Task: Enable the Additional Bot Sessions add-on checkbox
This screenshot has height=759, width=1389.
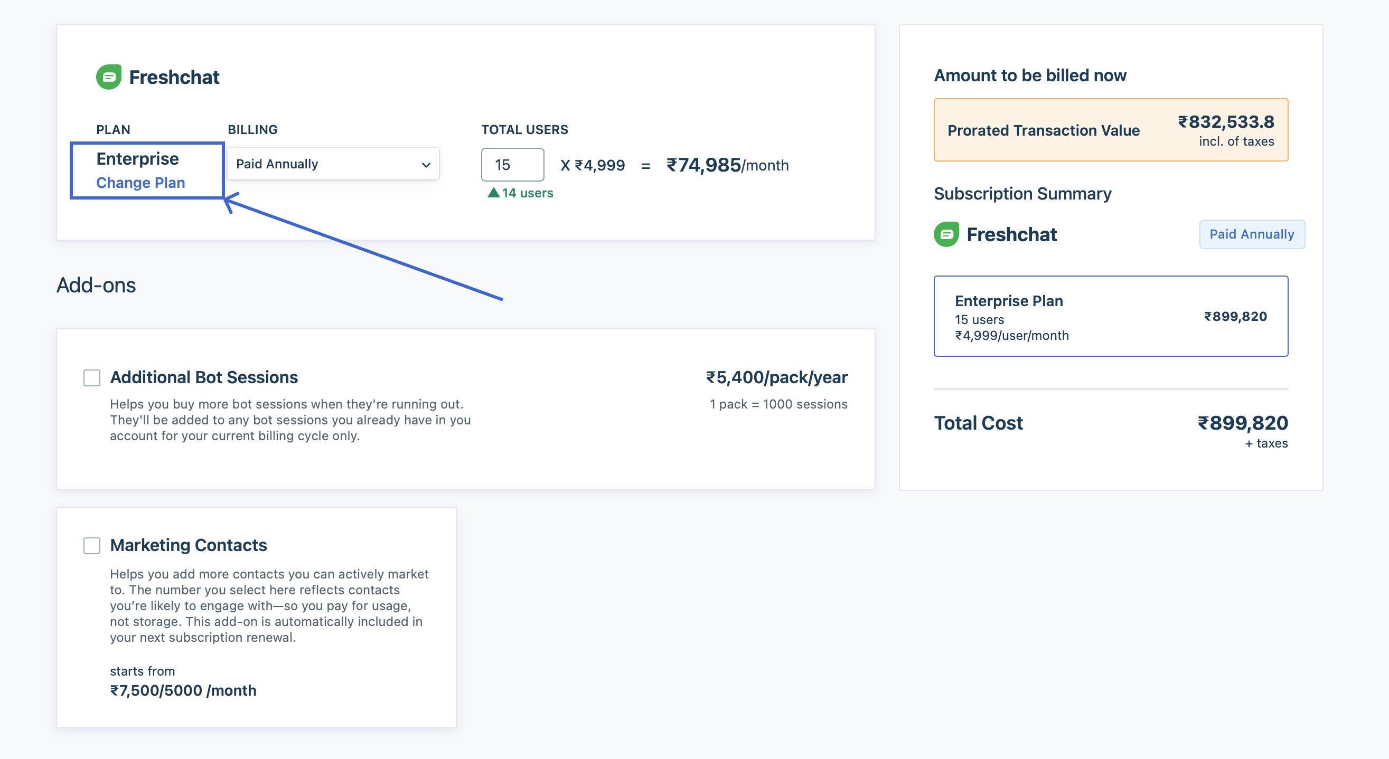Action: [x=92, y=378]
